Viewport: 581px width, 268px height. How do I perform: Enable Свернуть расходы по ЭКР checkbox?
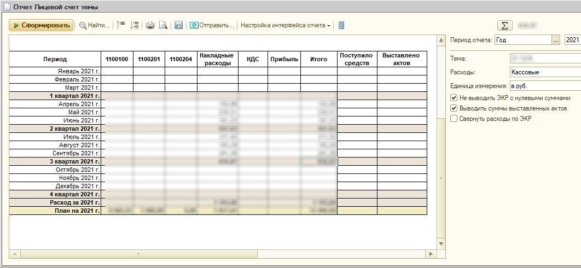tap(454, 119)
